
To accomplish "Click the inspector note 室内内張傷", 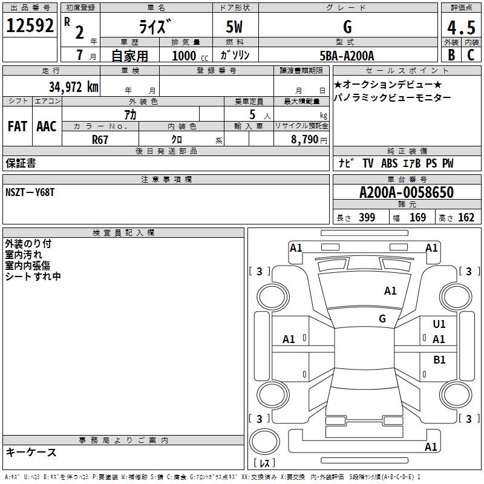I will pos(27,266).
